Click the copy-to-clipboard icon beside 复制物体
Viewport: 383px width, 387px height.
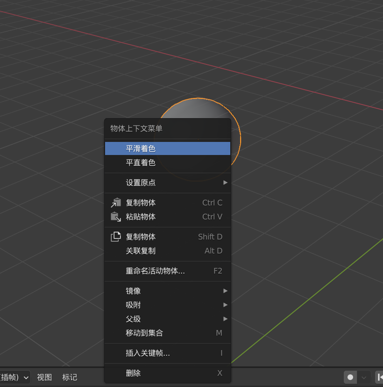point(115,203)
